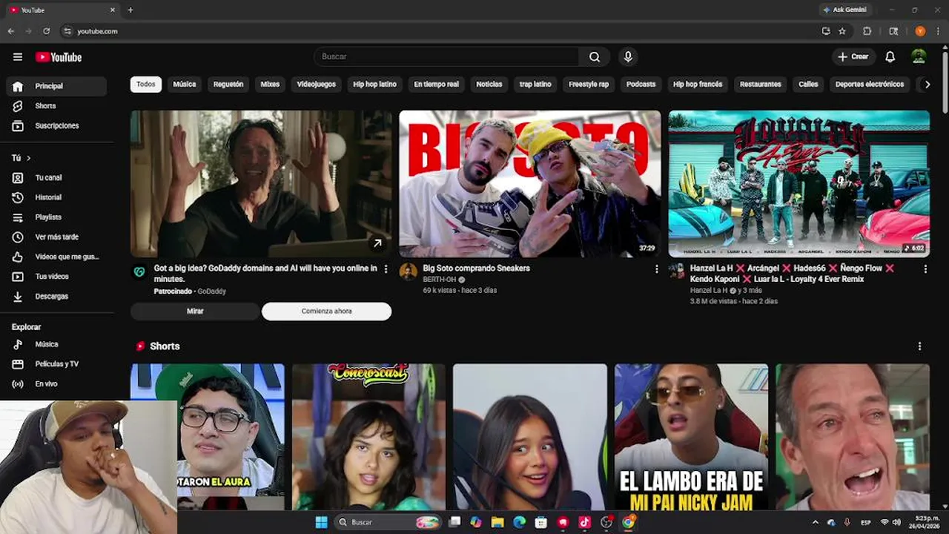Open the Hanzel La H channel link
Image resolution: width=949 pixels, height=534 pixels.
click(x=709, y=291)
